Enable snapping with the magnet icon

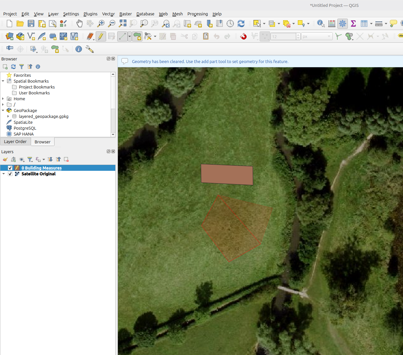click(243, 36)
